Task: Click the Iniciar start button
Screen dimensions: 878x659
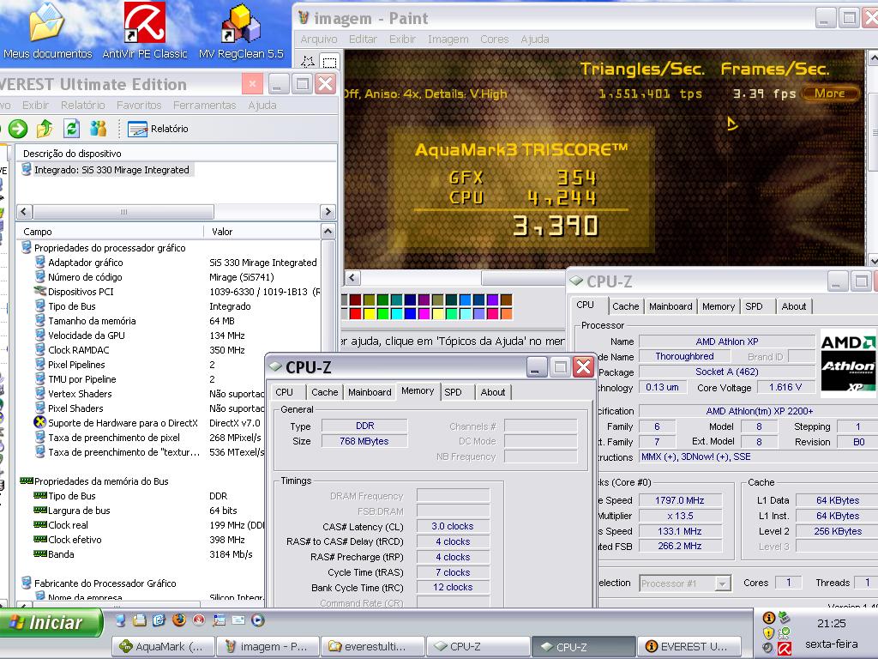Action: (51, 623)
